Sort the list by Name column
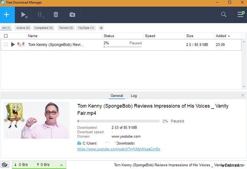The width and height of the screenshot is (247, 169). 32,36
